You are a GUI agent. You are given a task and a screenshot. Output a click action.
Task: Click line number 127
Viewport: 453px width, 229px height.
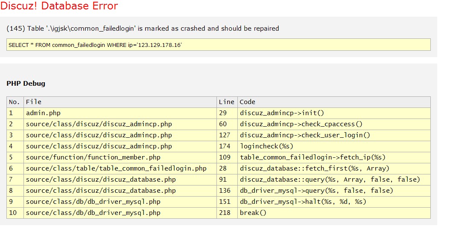pyautogui.click(x=227, y=135)
